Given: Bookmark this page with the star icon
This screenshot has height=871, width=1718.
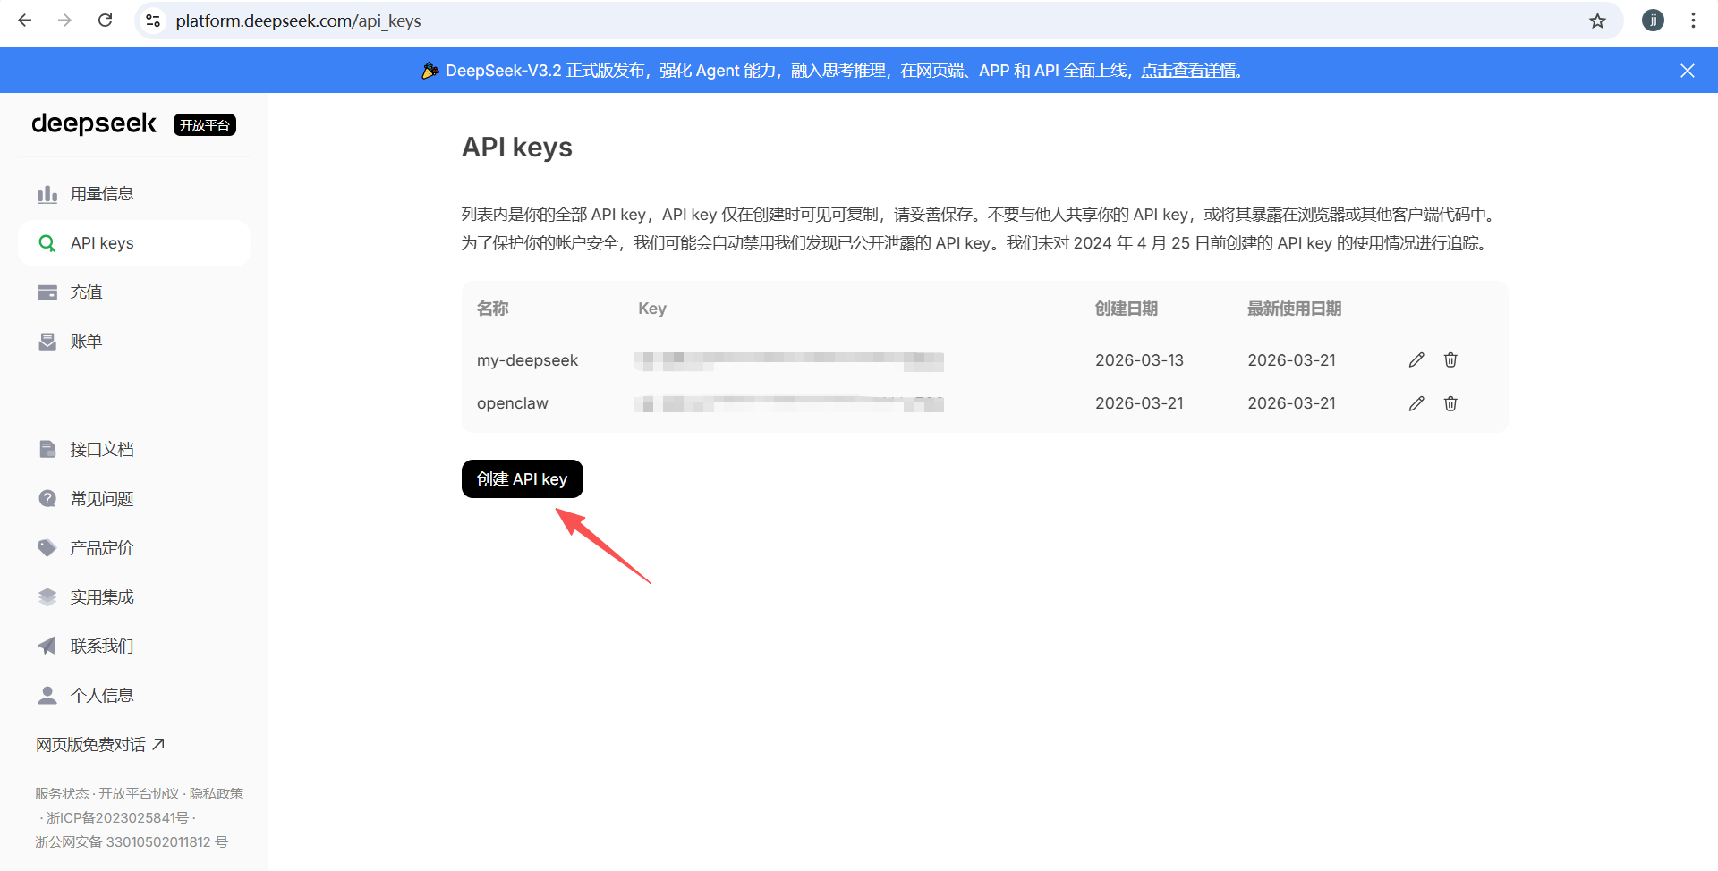Looking at the screenshot, I should pyautogui.click(x=1597, y=21).
